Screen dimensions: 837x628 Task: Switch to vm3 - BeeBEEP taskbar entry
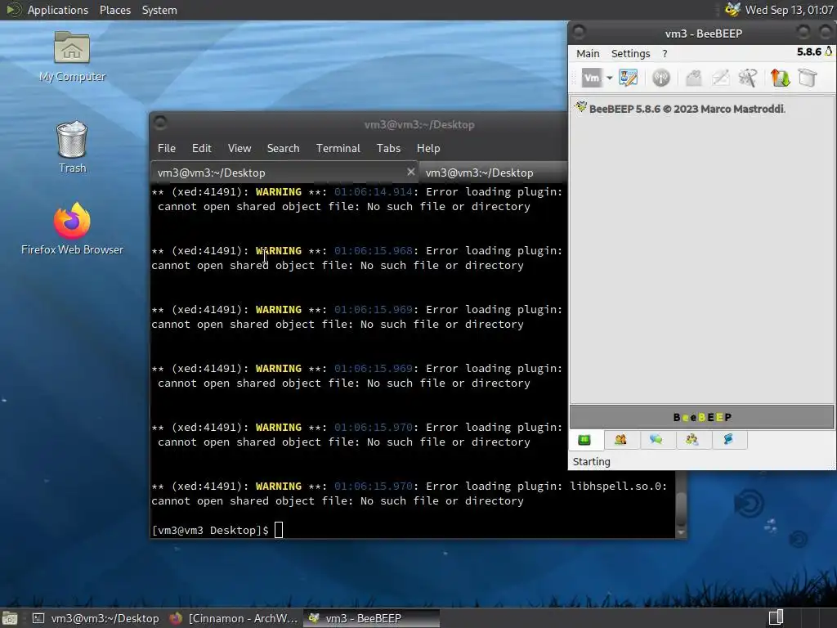click(372, 618)
